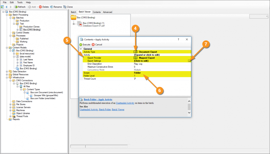This screenshot has height=154, width=270.
Task: Click the back navigation arrow
Action: point(6,7)
